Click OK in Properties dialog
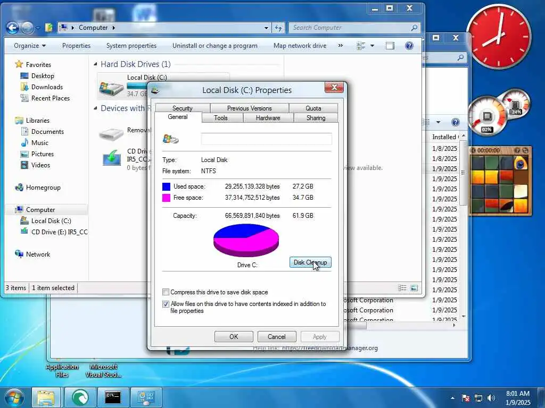The image size is (545, 408). coord(234,336)
